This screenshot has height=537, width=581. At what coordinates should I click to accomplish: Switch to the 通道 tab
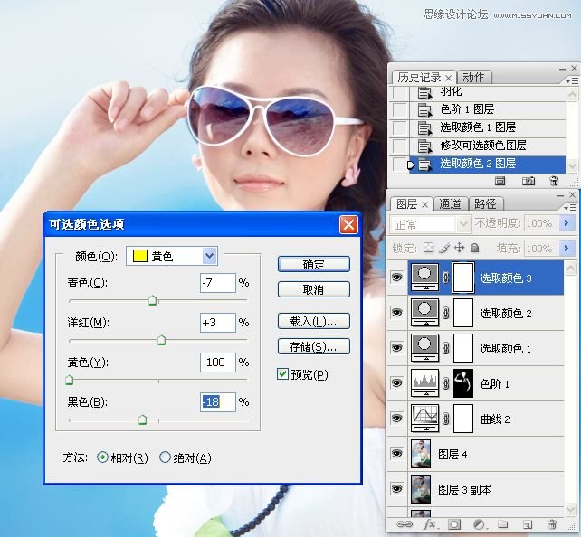[x=450, y=203]
